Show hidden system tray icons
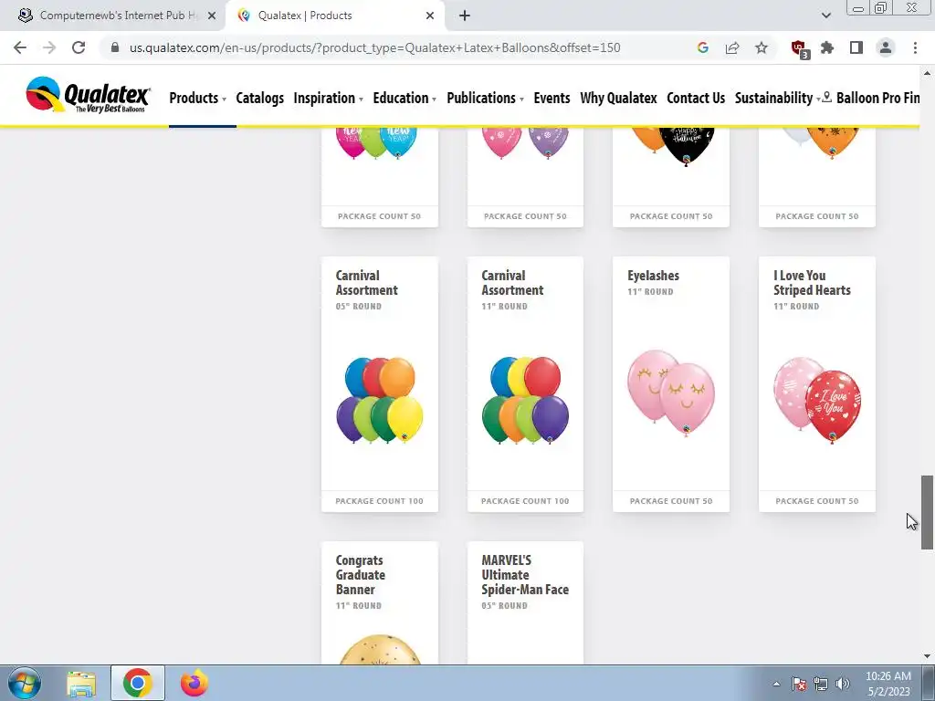935x701 pixels. pos(776,684)
